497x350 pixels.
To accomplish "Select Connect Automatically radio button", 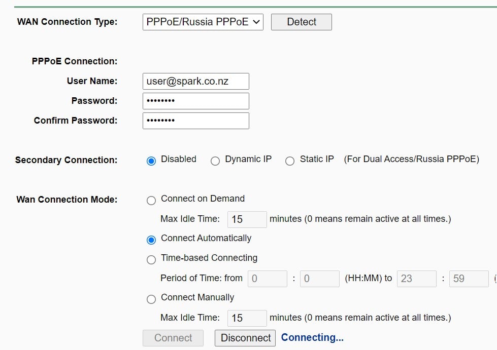I will (x=151, y=240).
